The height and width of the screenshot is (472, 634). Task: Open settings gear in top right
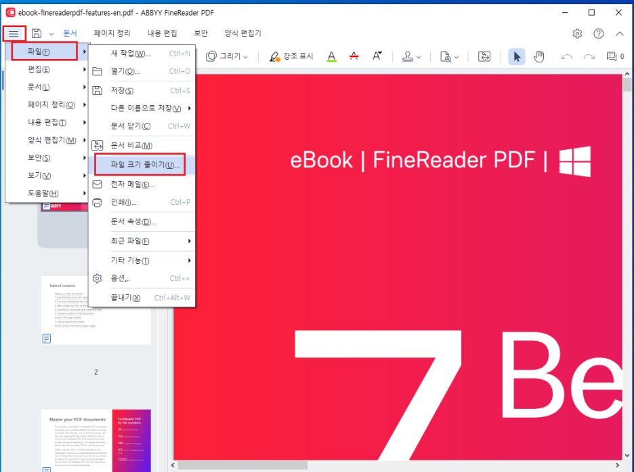(577, 34)
